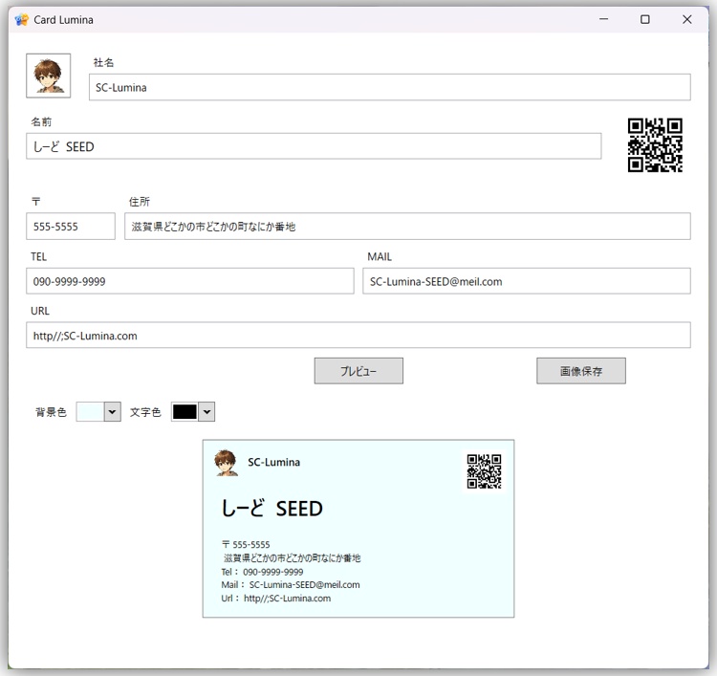Click the light cyan background color swatch
The width and height of the screenshot is (717, 676).
tap(90, 412)
